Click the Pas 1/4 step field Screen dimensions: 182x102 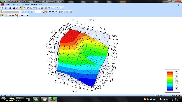(25, 15)
